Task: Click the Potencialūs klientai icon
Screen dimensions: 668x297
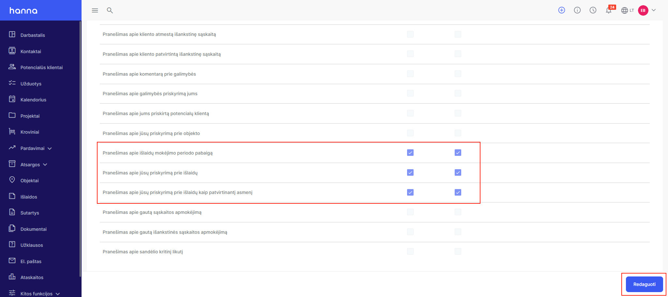Action: [x=12, y=67]
